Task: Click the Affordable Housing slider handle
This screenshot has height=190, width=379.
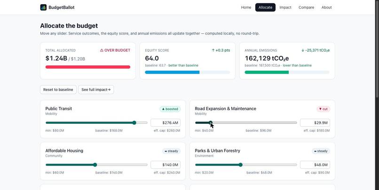Action: [95, 165]
